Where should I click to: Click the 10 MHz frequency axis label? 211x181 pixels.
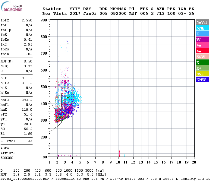tap(118, 162)
